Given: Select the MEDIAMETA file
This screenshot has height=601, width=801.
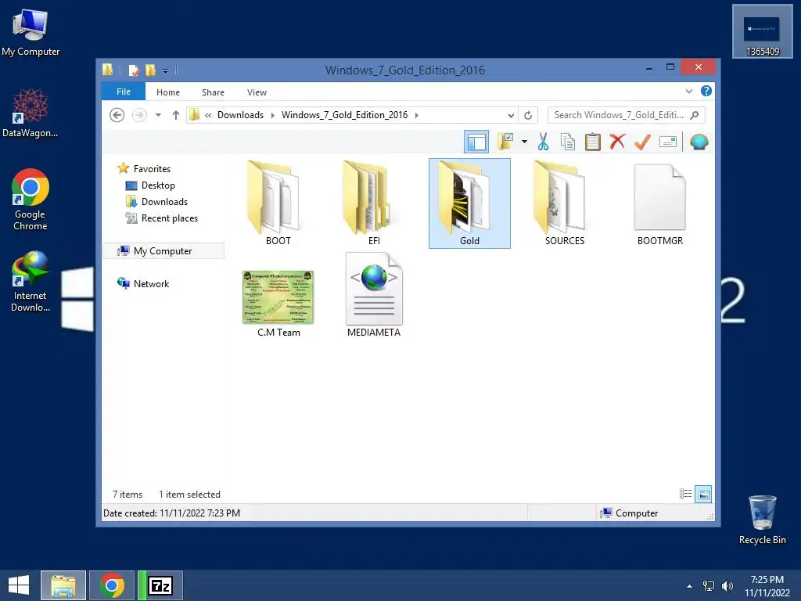Looking at the screenshot, I should click(374, 295).
